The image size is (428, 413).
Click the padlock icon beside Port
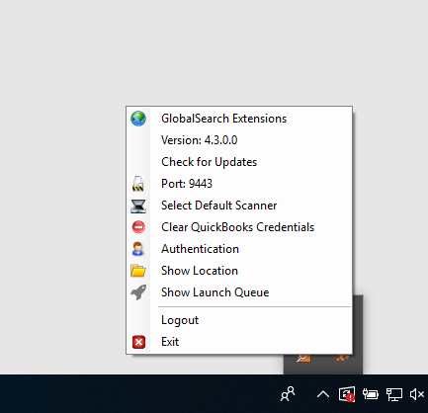coord(138,184)
